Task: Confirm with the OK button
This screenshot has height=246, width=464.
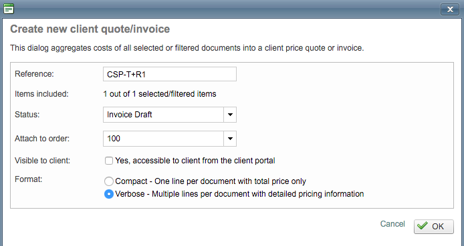Action: coord(433,227)
